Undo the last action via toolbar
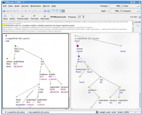This screenshot has width=142, height=115. coord(26,11)
